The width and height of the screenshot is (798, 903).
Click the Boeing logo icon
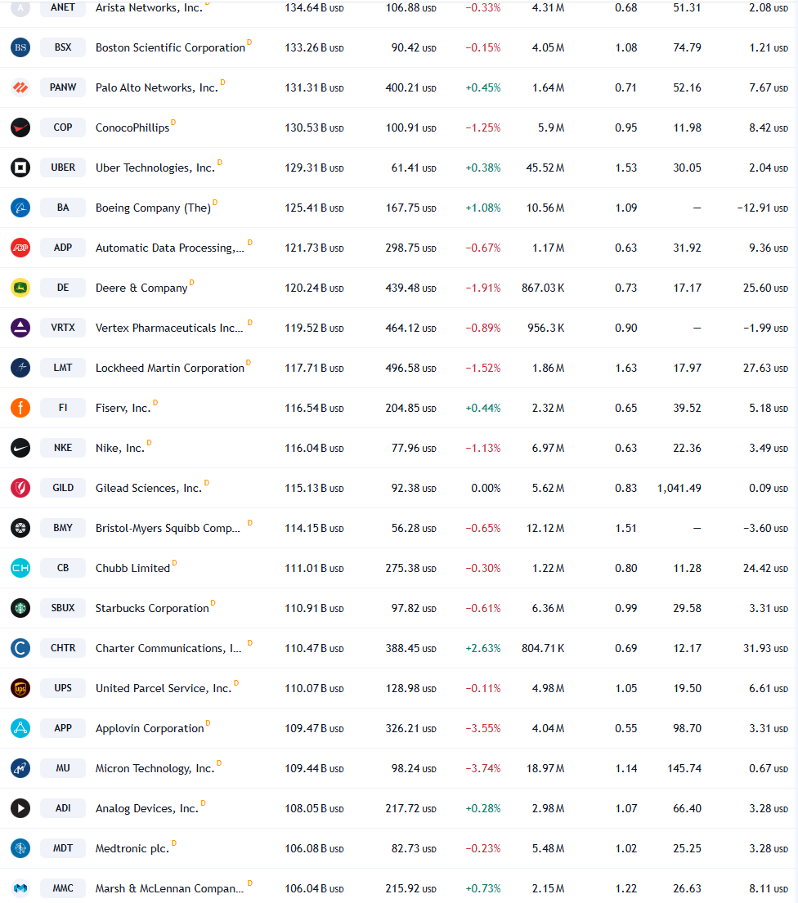click(x=20, y=208)
